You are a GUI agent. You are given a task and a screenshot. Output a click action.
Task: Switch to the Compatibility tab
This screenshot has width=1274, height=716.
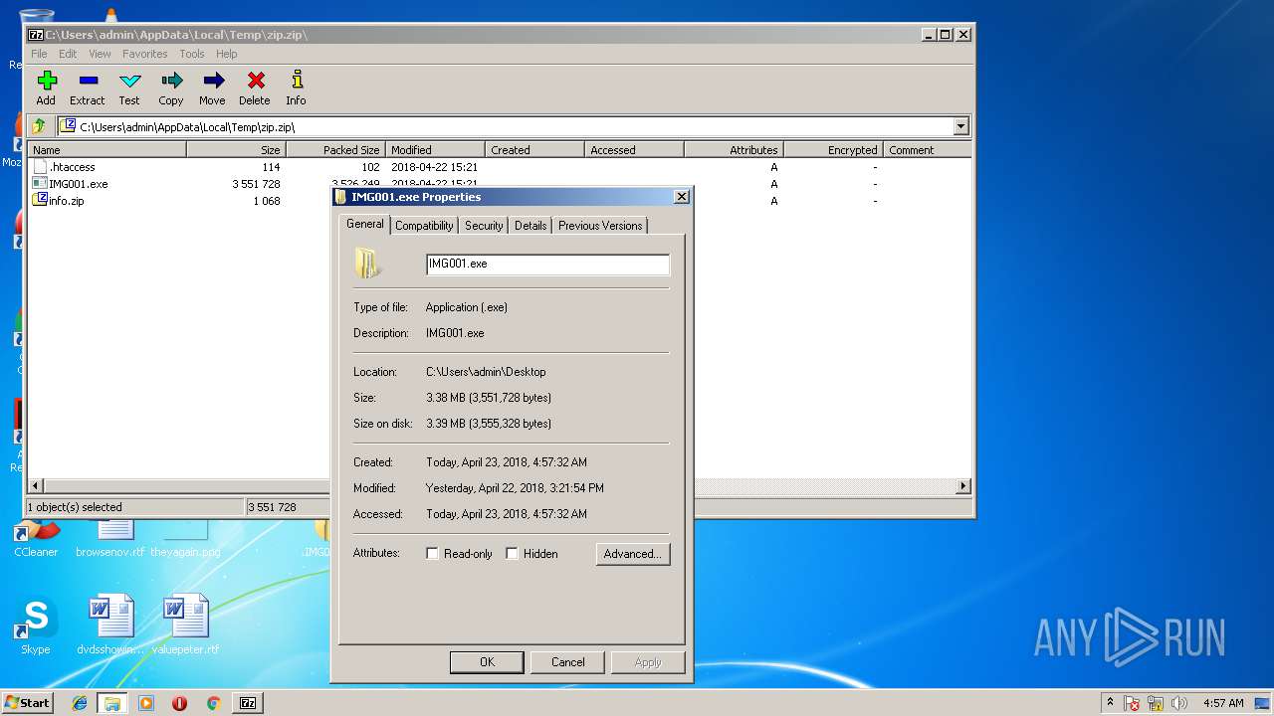424,226
